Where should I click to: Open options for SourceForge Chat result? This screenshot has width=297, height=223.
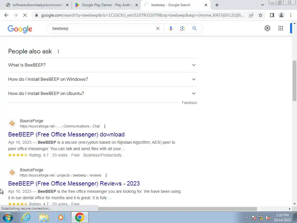click(104, 126)
